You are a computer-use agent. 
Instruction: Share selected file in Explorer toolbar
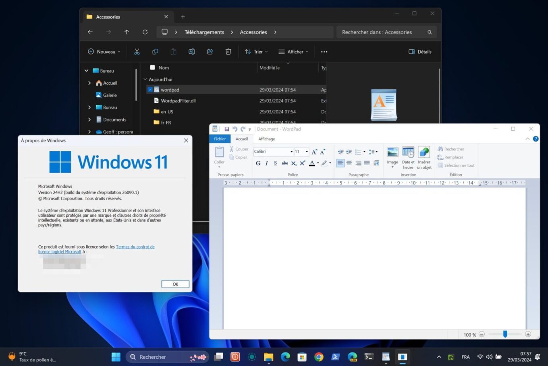click(x=210, y=52)
